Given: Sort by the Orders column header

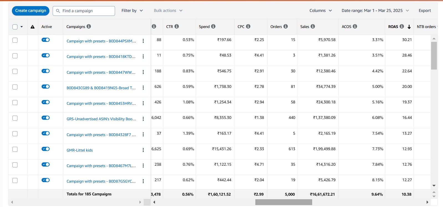Looking at the screenshot, I should click(276, 27).
